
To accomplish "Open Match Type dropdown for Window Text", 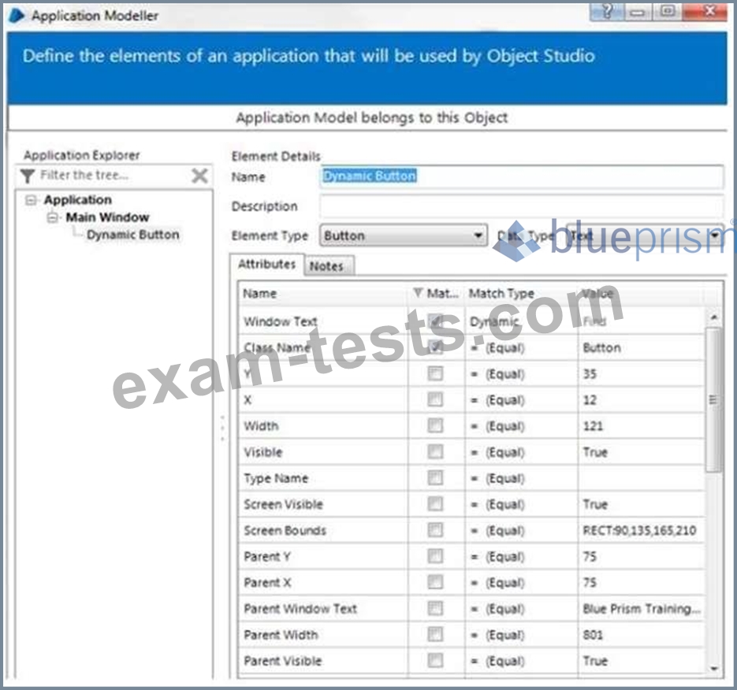I will coord(521,321).
